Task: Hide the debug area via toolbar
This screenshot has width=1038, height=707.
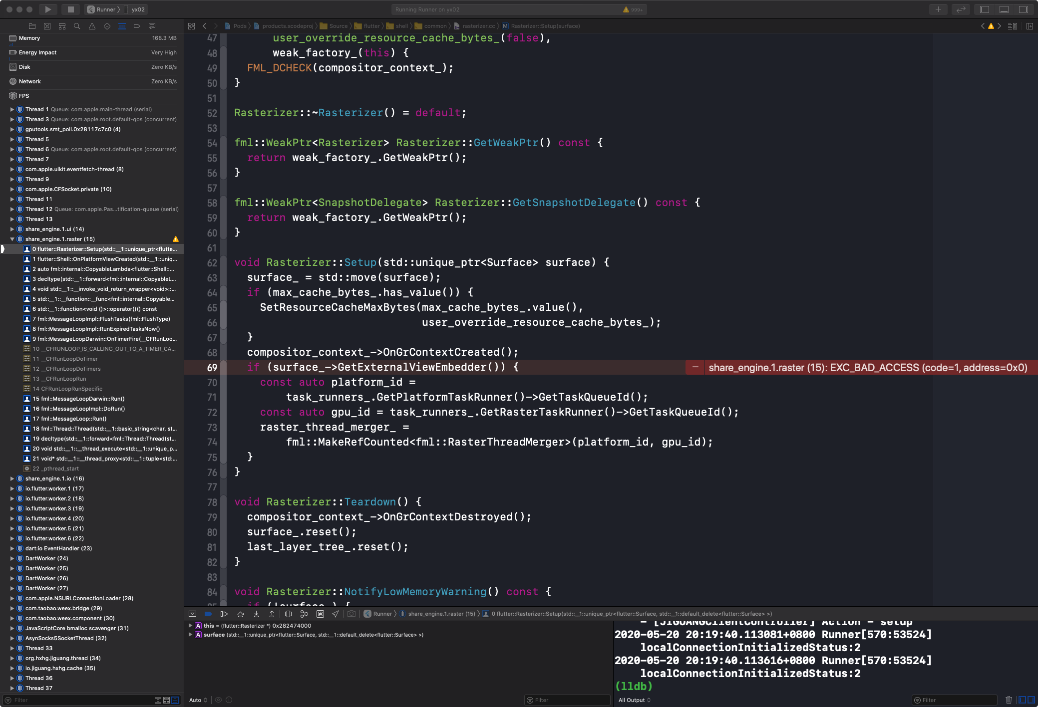Action: point(193,614)
